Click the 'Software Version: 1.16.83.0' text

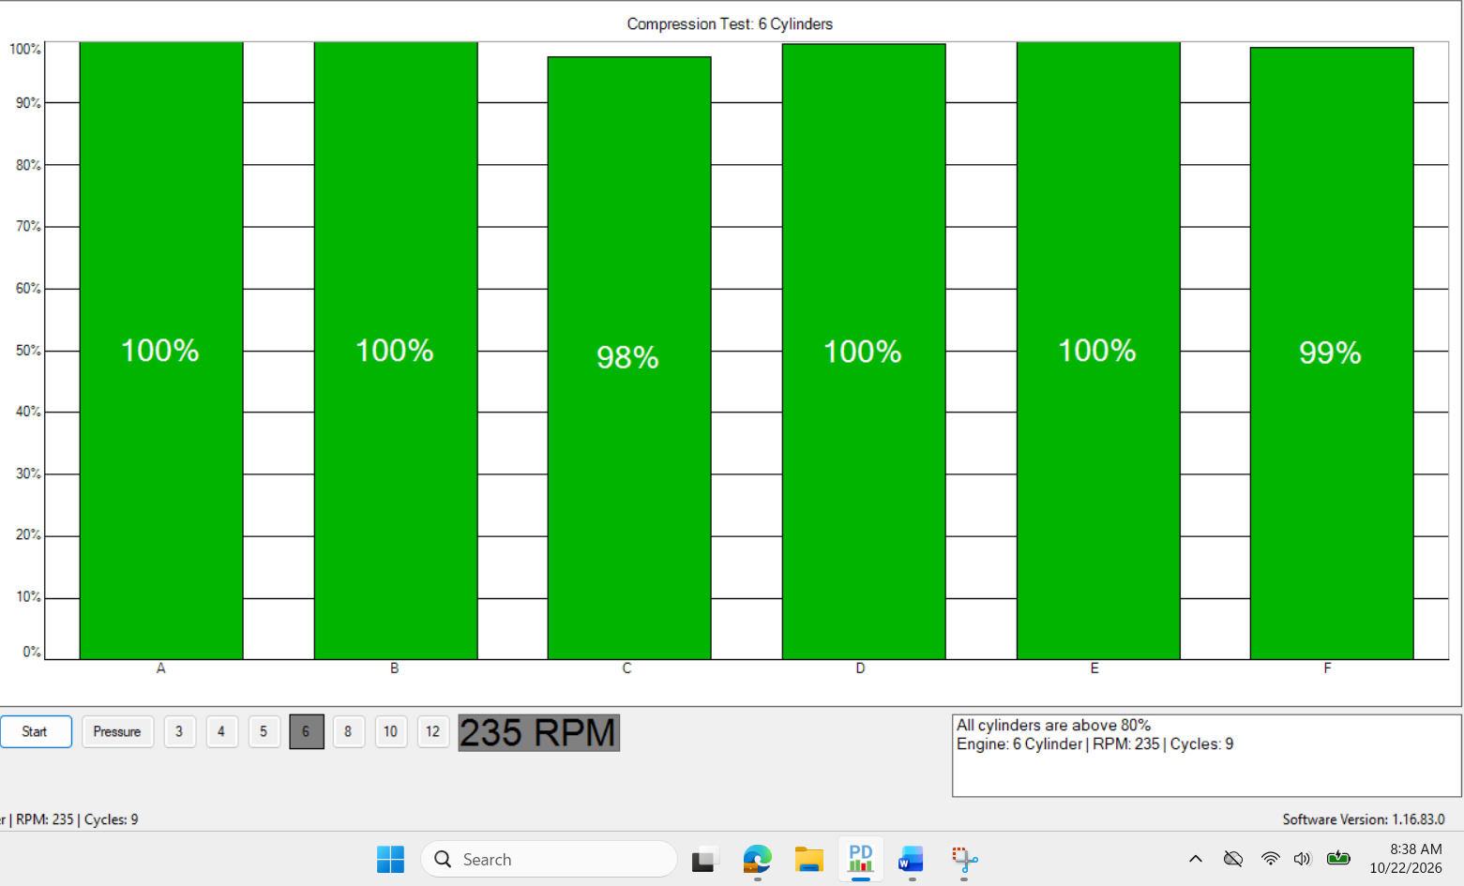click(x=1364, y=819)
